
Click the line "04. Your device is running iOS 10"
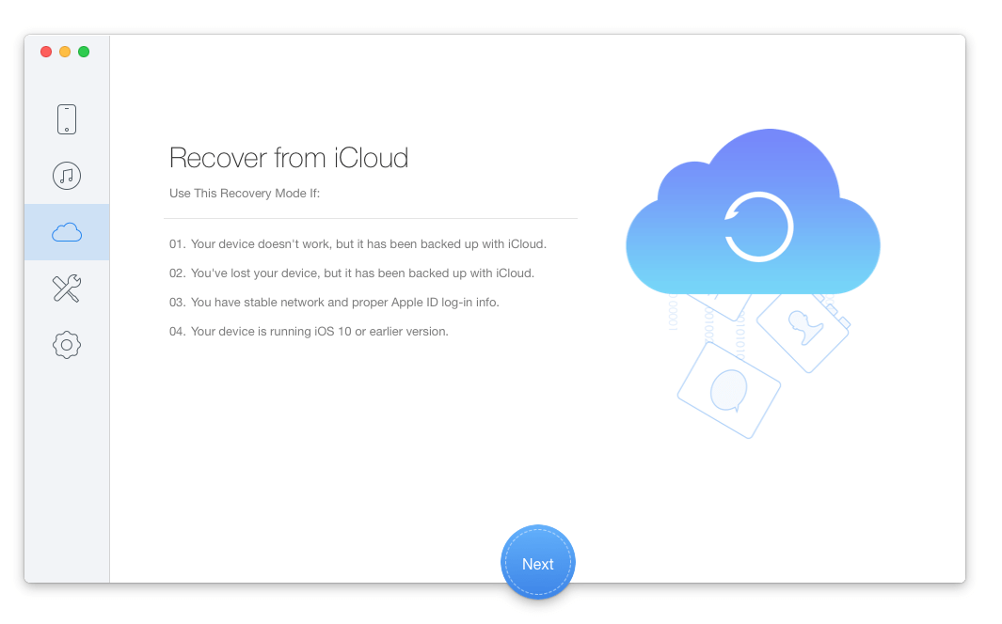coord(309,332)
